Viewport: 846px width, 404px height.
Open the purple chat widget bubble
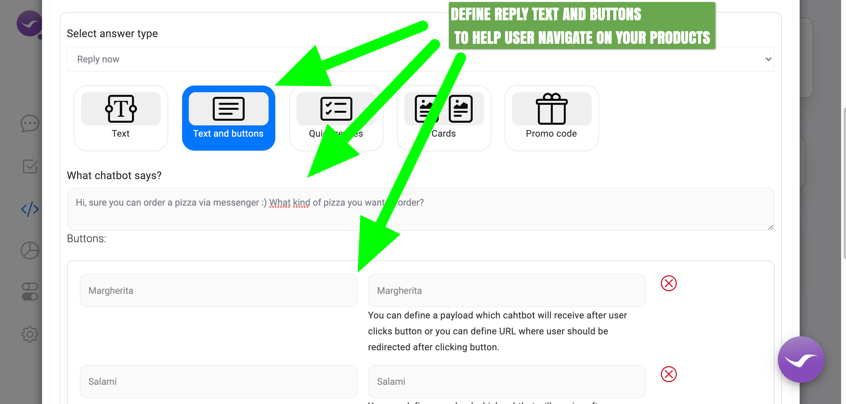(x=801, y=360)
